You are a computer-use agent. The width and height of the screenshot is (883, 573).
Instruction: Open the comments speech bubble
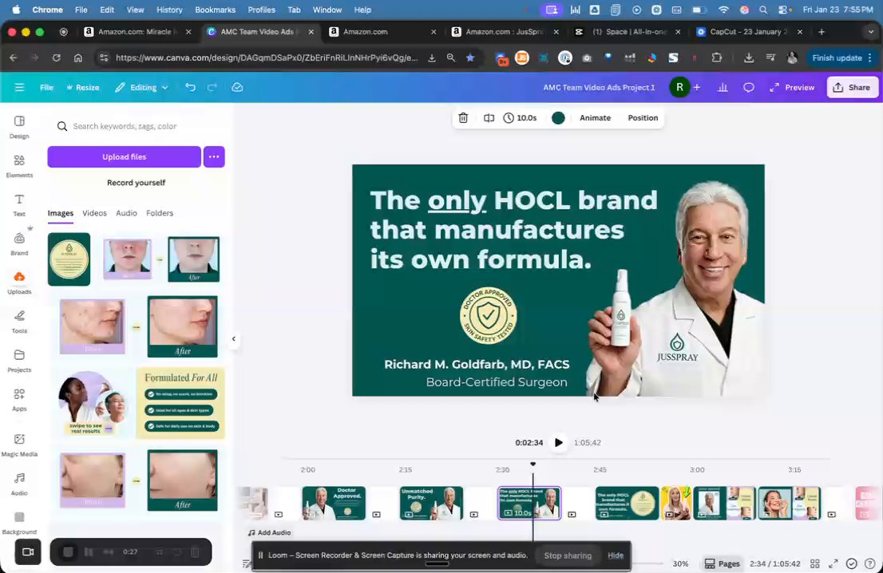click(748, 87)
